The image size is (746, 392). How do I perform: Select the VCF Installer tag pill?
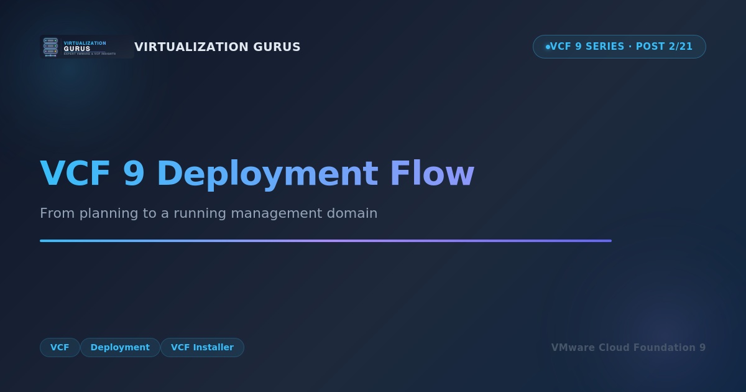pyautogui.click(x=202, y=347)
